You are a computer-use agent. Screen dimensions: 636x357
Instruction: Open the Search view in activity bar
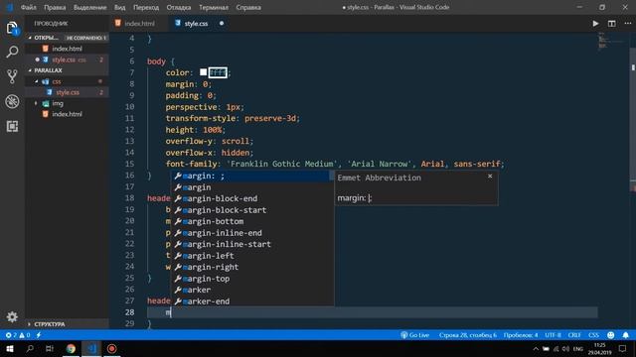[12, 52]
